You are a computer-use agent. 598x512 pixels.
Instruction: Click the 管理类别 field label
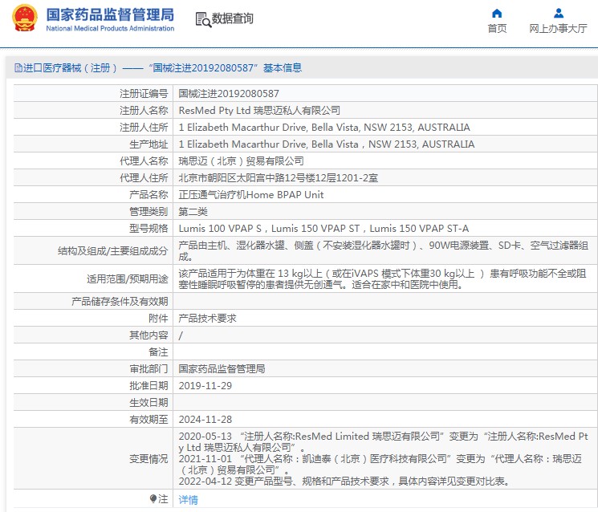(148, 211)
